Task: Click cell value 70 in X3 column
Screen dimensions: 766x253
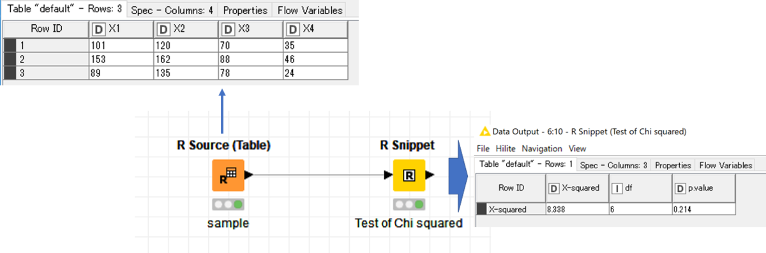Action: point(250,45)
